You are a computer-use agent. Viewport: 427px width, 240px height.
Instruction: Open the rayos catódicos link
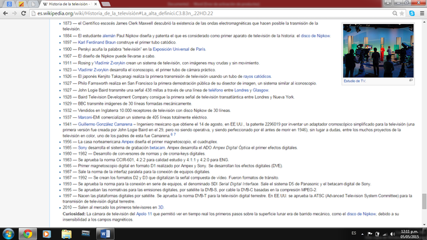[x=257, y=77]
